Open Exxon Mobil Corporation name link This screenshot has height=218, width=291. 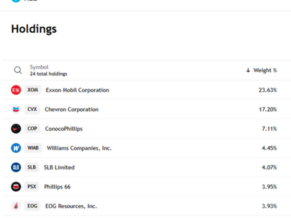tap(77, 90)
